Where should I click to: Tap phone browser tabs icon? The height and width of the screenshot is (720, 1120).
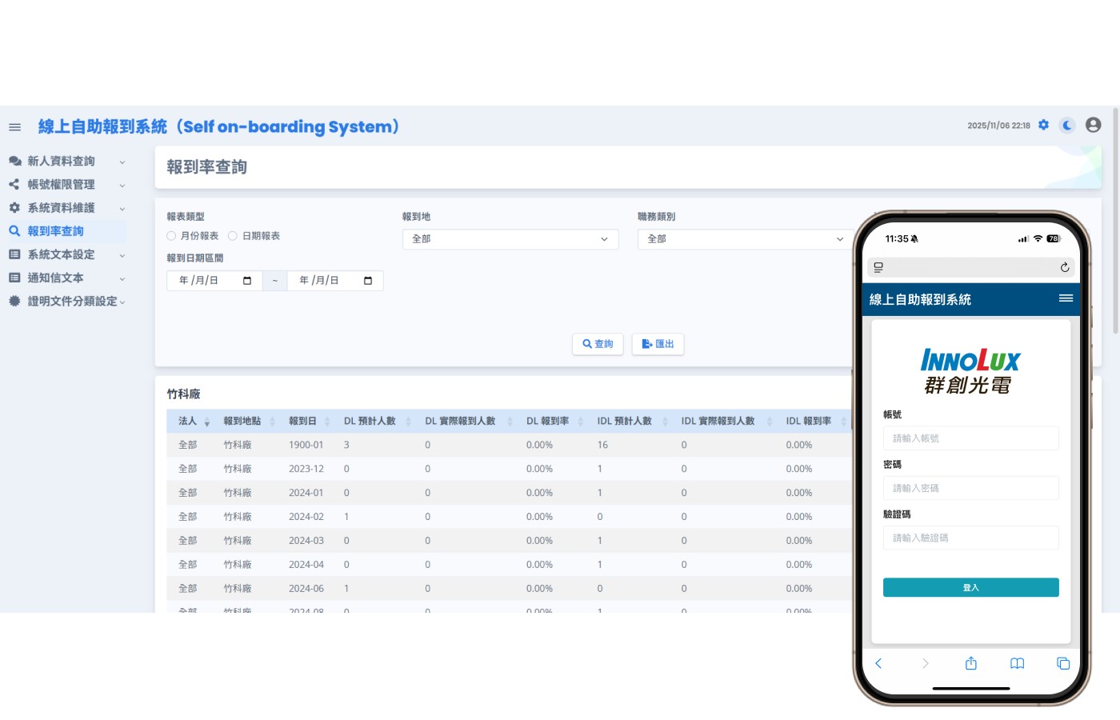1063,663
